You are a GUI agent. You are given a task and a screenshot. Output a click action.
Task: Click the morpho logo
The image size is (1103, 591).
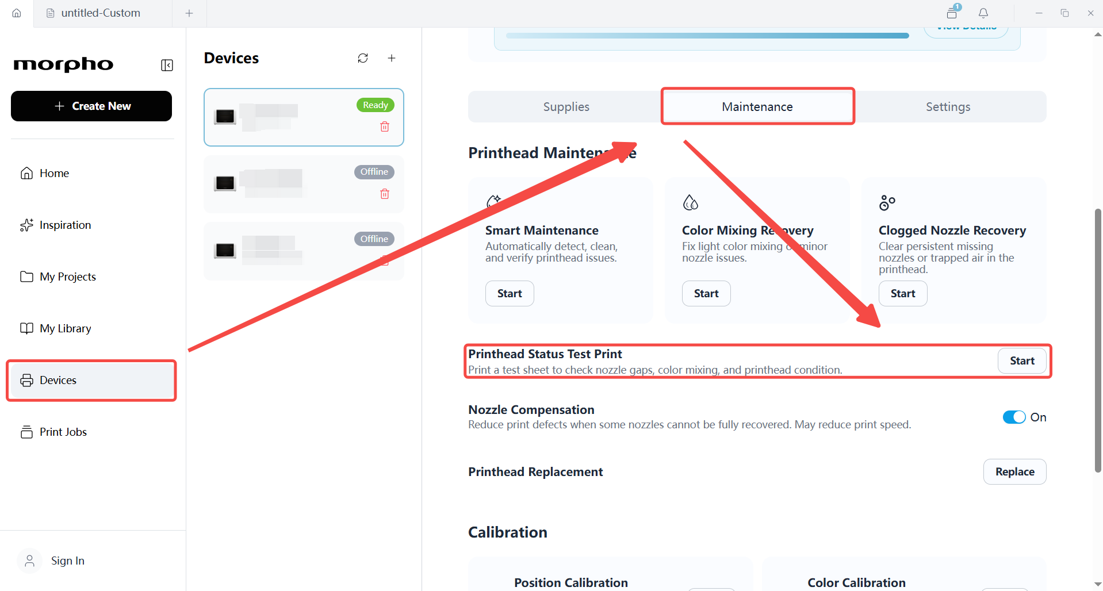[63, 64]
